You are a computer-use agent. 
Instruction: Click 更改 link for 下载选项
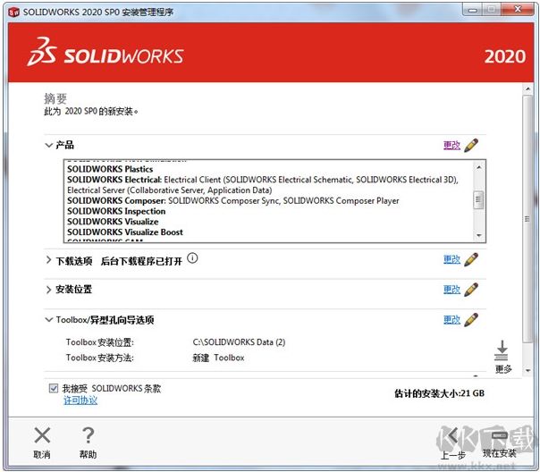tap(451, 259)
